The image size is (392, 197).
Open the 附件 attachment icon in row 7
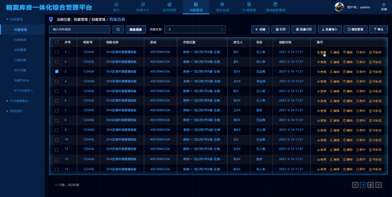point(358,110)
